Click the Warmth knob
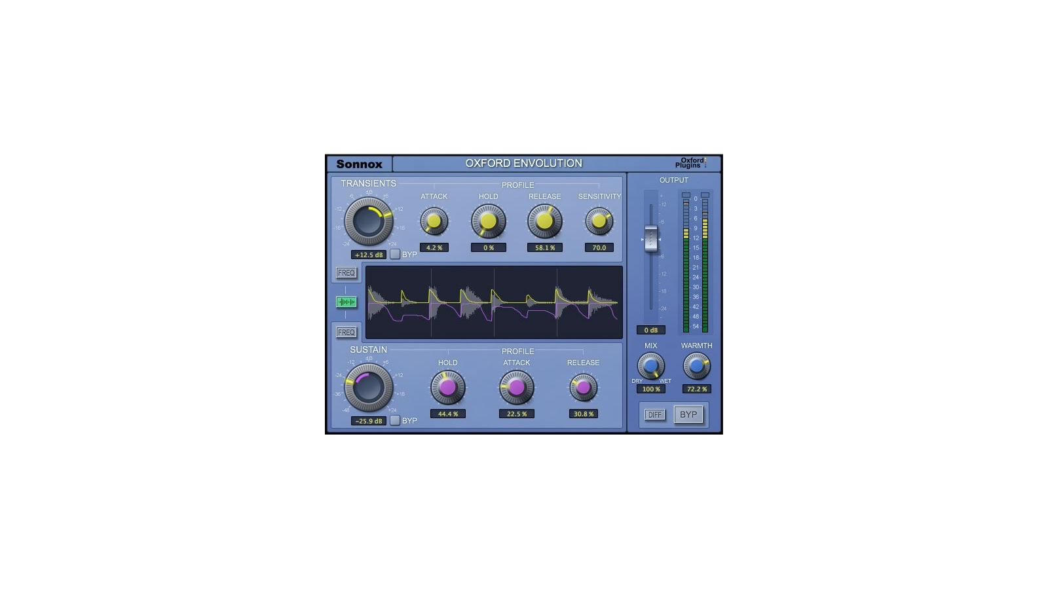The image size is (1048, 589). click(x=697, y=366)
